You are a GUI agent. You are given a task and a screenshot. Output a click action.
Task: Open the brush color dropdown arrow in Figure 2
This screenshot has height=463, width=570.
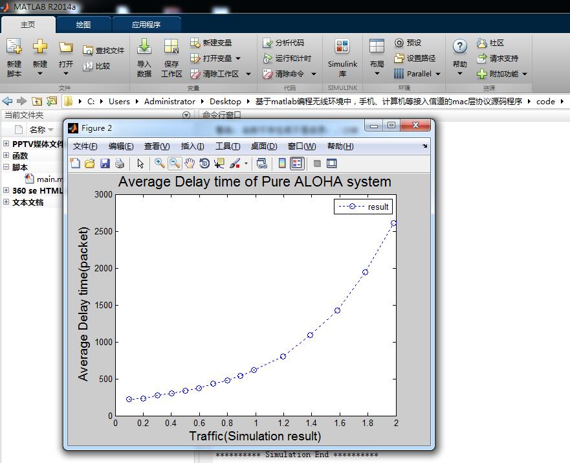coord(246,163)
